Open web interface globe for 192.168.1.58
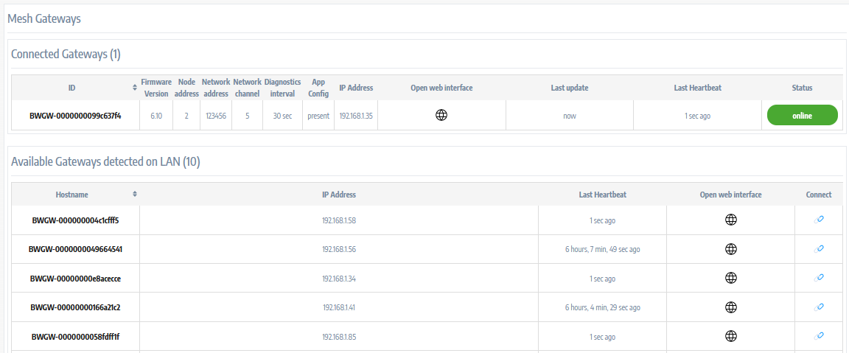 tap(731, 220)
